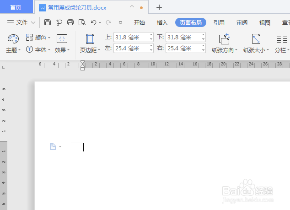Switch to the 首页 tab

(x=16, y=7)
